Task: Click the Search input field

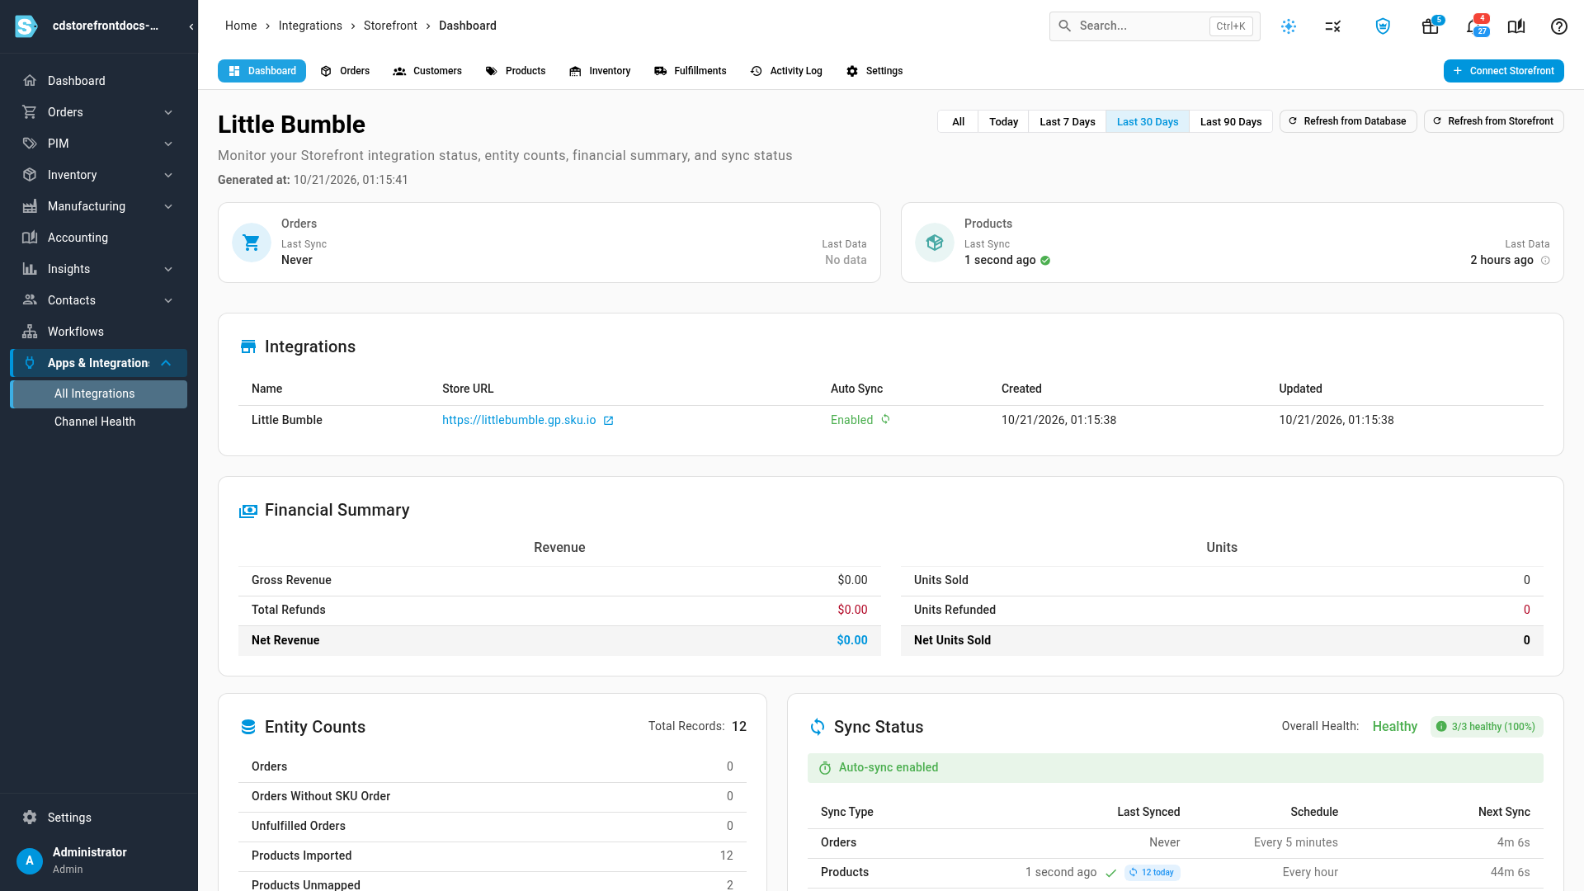Action: click(x=1154, y=26)
